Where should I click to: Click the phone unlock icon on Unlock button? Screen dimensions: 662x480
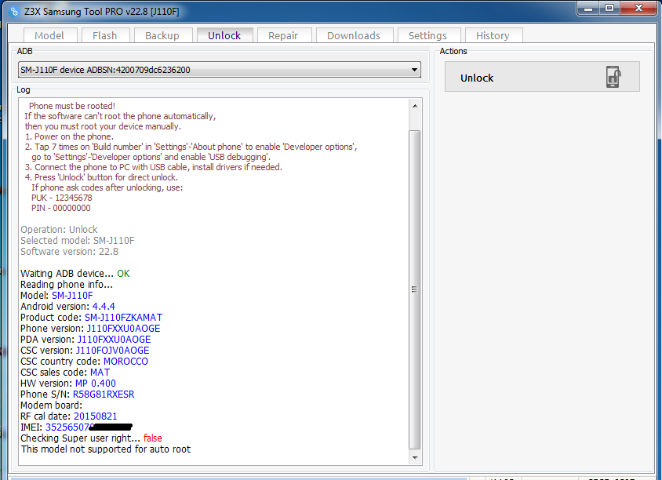(x=613, y=77)
